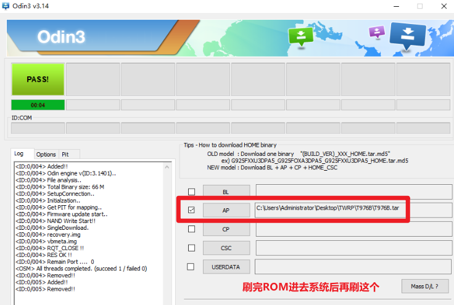The height and width of the screenshot is (305, 454).
Task: Click the 'OLD model : Download one binary' tip
Action: coord(299,154)
